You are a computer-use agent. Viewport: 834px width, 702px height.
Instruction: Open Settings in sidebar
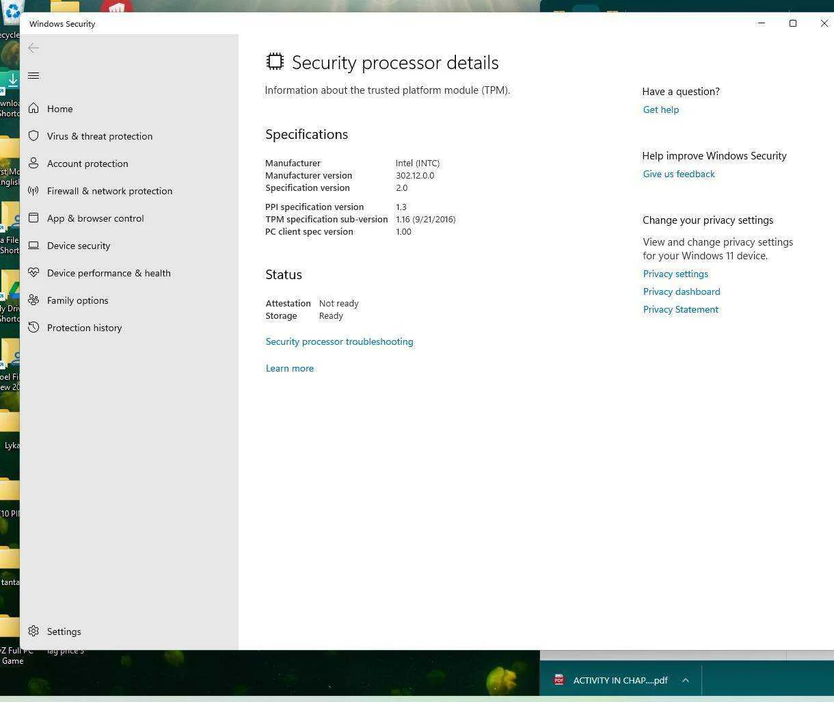(64, 632)
